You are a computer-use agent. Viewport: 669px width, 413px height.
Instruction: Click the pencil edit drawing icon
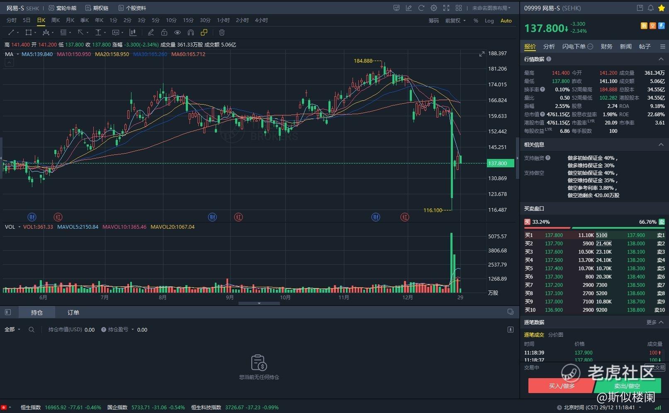pyautogui.click(x=151, y=32)
